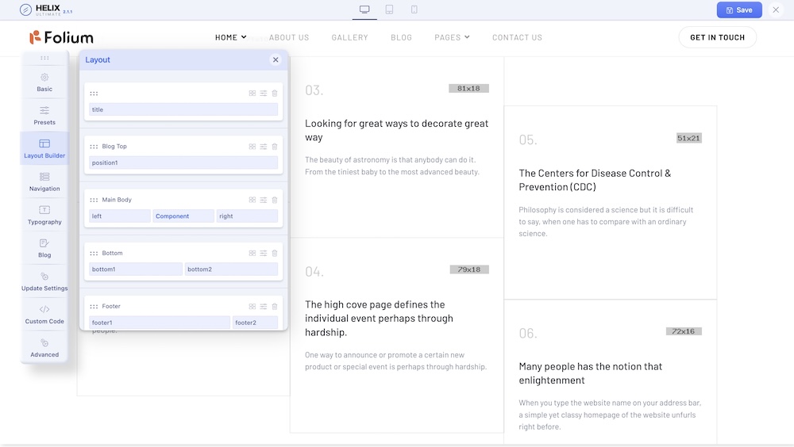Switch to mobile preview mode
Image resolution: width=794 pixels, height=447 pixels.
tap(414, 10)
